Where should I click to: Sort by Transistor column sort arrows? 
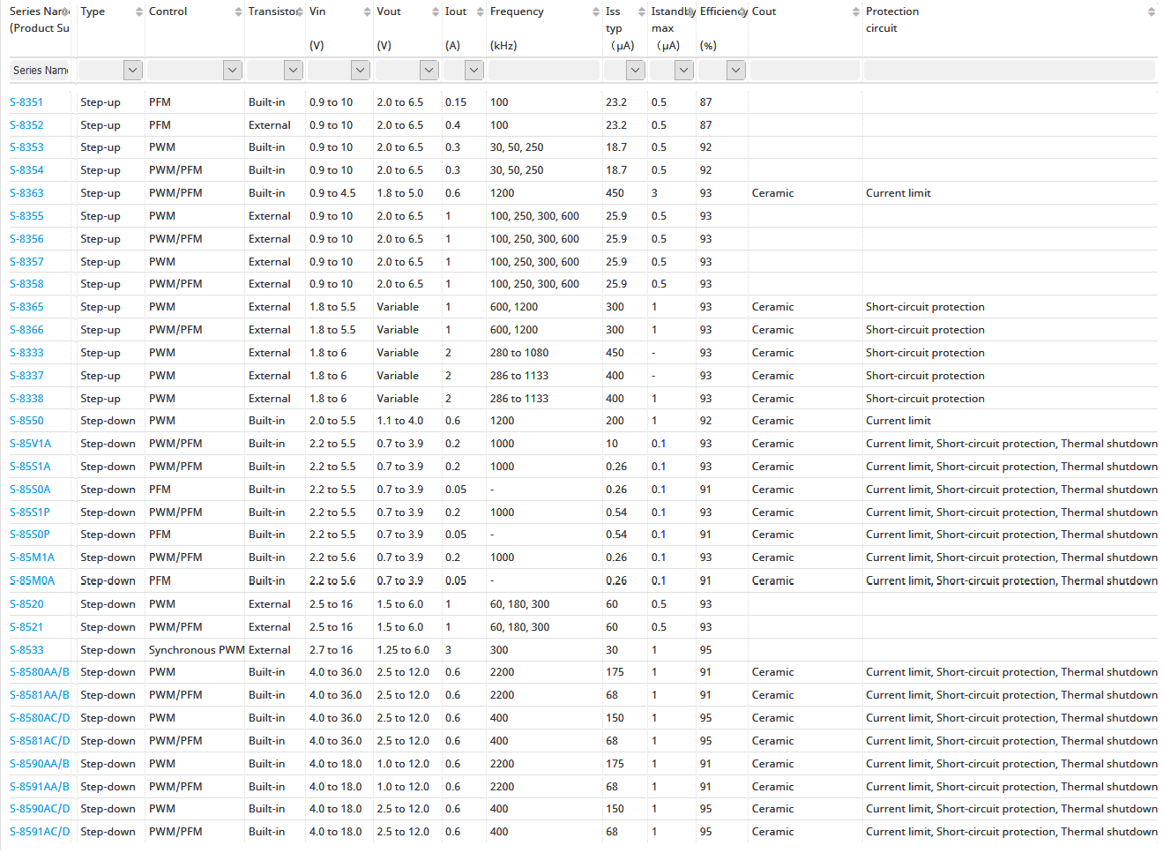[300, 11]
